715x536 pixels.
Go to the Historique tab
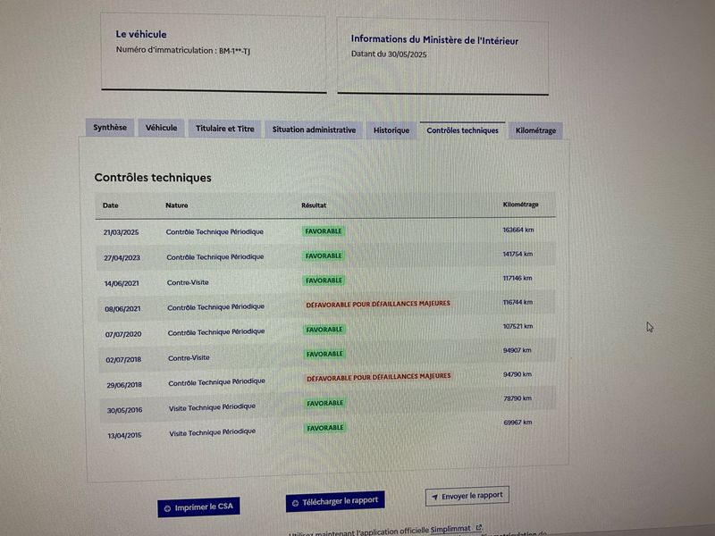(391, 130)
